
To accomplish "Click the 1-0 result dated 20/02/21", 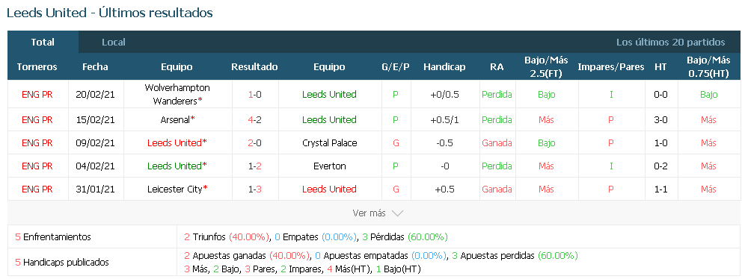I will click(254, 94).
